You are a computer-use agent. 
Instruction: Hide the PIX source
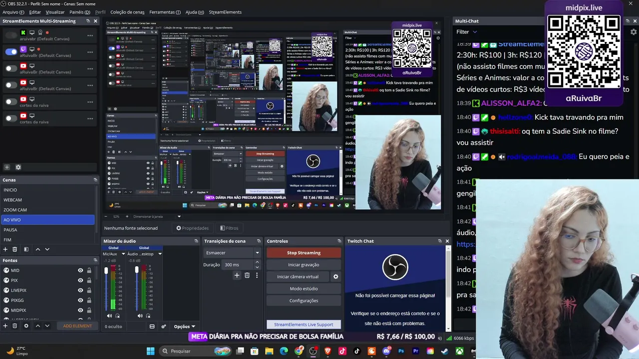coord(80,280)
